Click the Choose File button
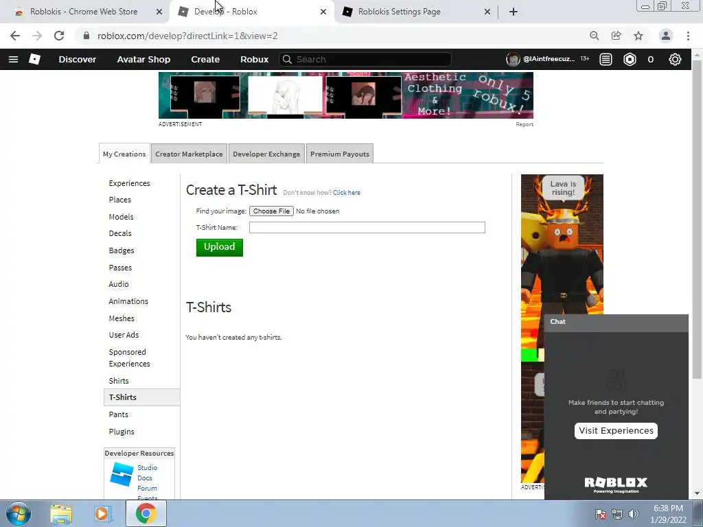The image size is (703, 527). pyautogui.click(x=271, y=211)
